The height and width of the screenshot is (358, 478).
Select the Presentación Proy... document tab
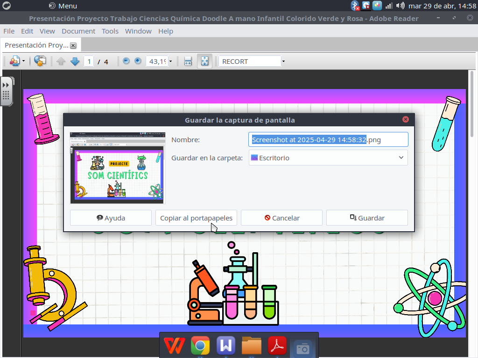[36, 45]
